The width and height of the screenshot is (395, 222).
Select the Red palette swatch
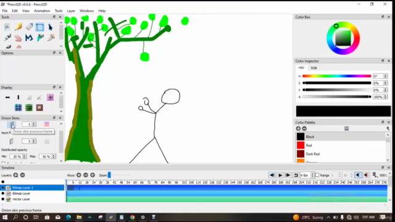point(301,146)
